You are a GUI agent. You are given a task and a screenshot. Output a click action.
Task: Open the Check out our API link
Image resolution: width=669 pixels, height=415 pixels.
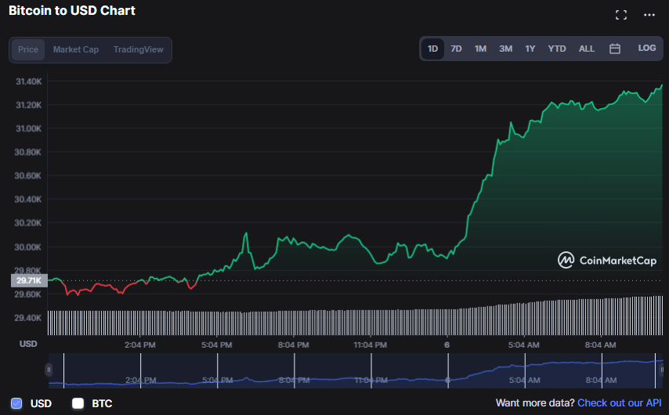(x=620, y=403)
